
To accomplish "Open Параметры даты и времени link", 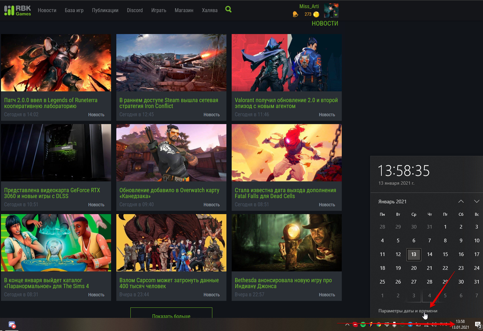I will [x=408, y=311].
